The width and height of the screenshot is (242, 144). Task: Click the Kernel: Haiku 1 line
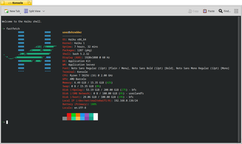[73, 43]
